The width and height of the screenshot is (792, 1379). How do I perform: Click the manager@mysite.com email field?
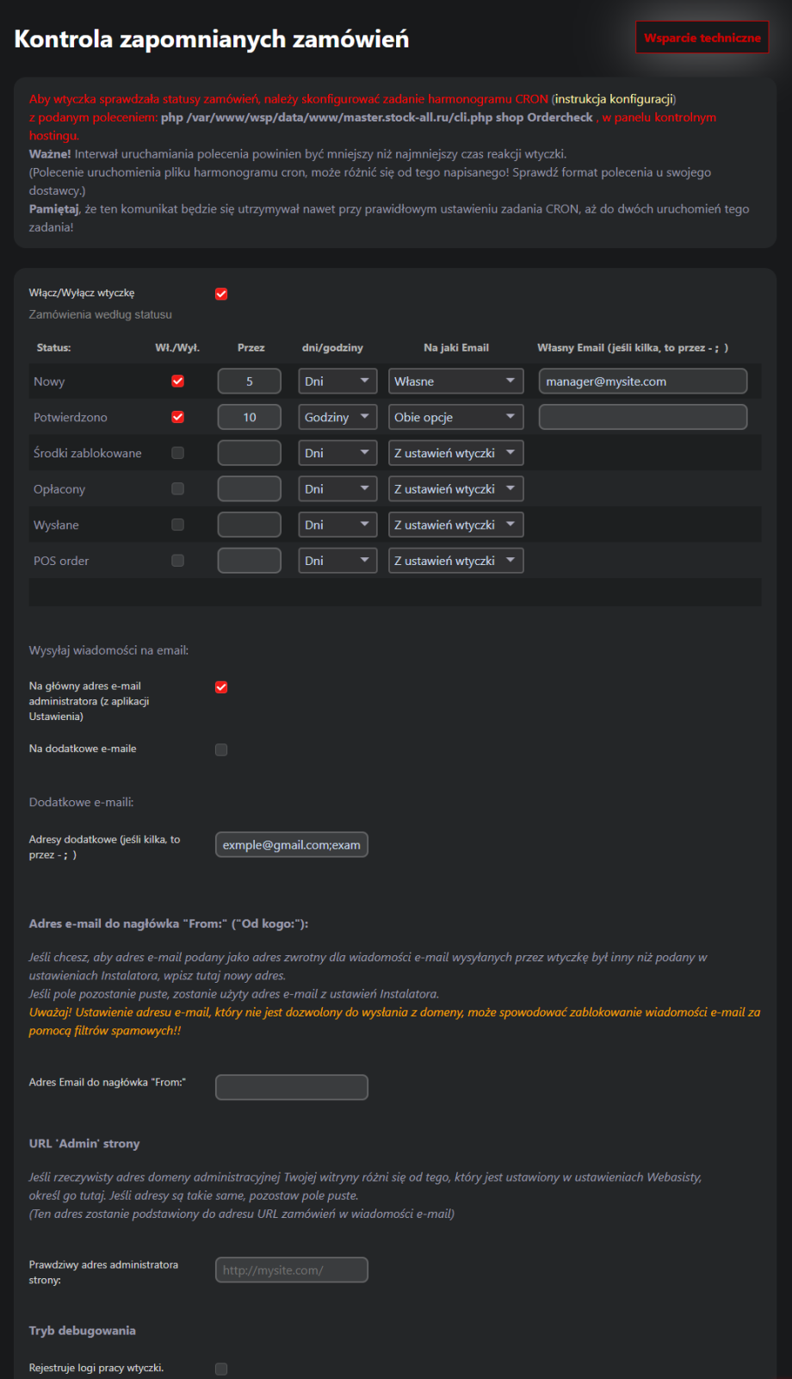(642, 381)
